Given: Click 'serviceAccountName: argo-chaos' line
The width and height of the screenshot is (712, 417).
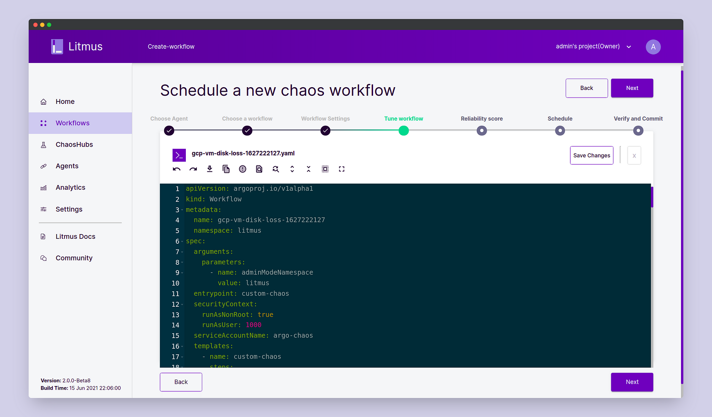Looking at the screenshot, I should click(253, 336).
